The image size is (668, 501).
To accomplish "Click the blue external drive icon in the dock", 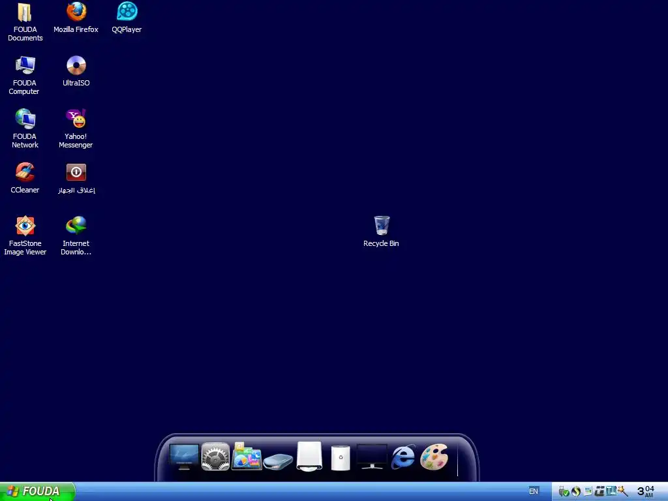I will pyautogui.click(x=278, y=462).
